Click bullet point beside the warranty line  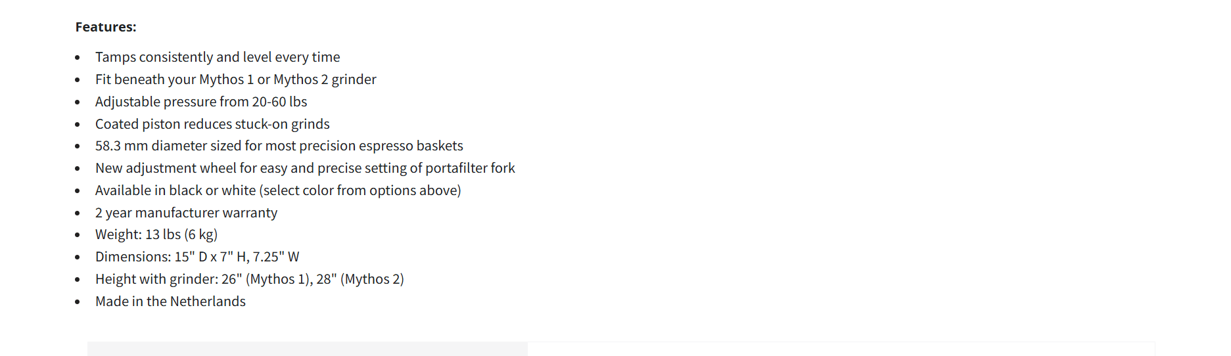pos(78,213)
